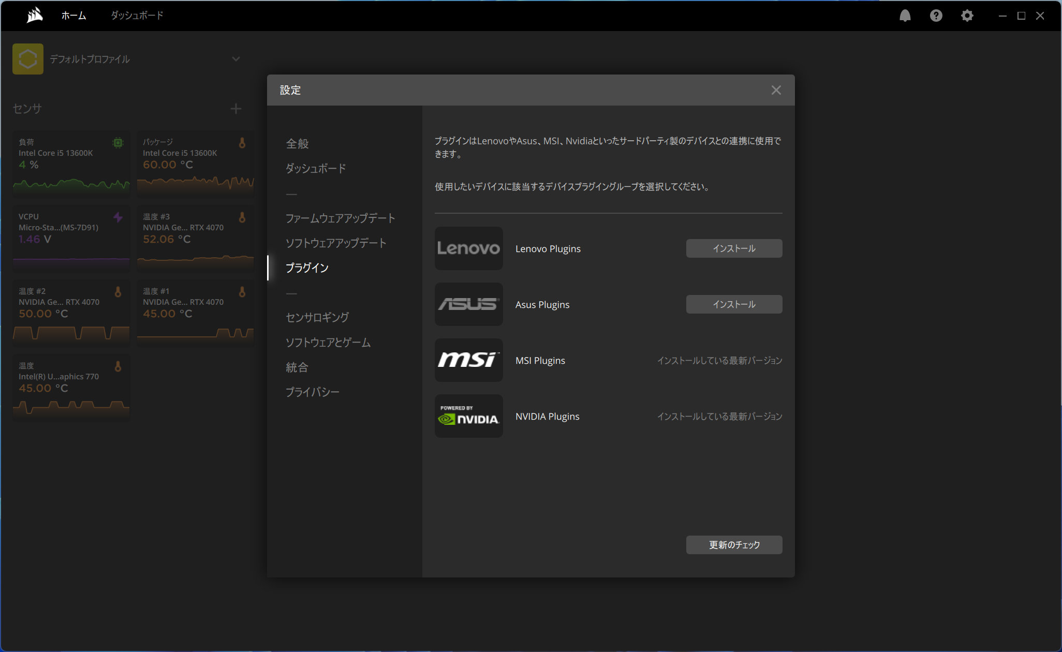1062x652 pixels.
Task: Click thermometer icon on 温度 #1 card
Action: point(242,292)
